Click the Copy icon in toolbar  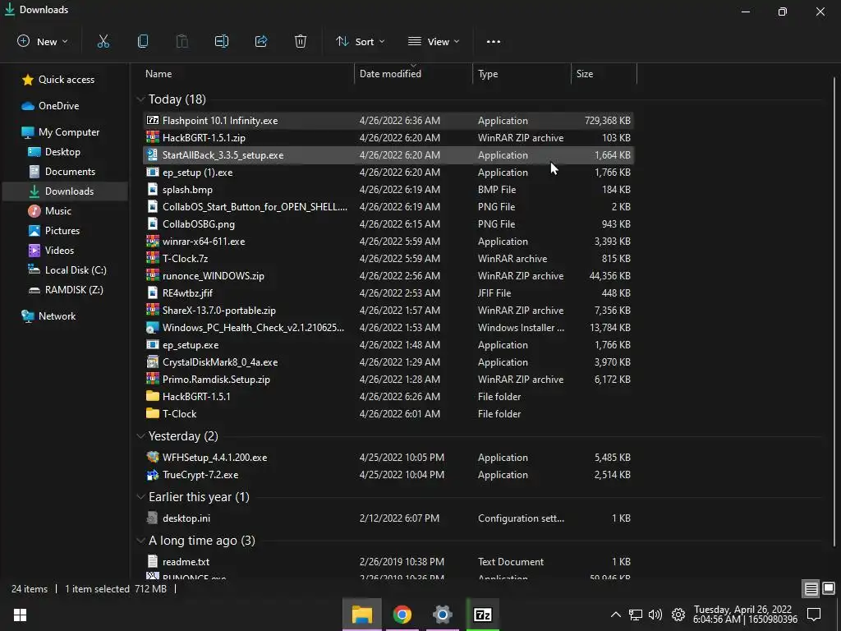pyautogui.click(x=143, y=41)
